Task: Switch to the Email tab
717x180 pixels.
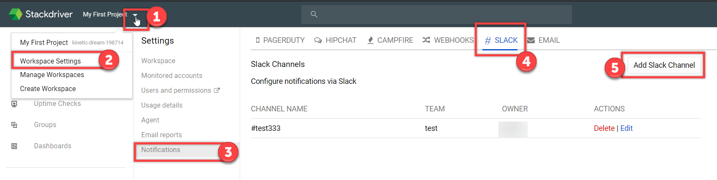Action: pyautogui.click(x=543, y=40)
